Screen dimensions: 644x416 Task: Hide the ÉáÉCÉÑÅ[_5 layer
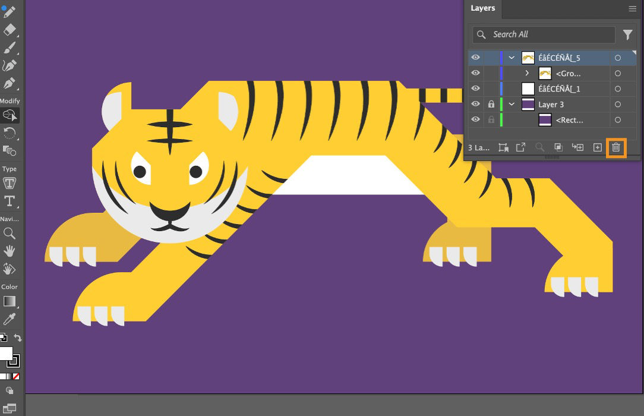475,58
